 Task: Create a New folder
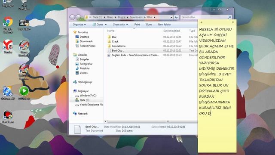[x=164, y=25]
